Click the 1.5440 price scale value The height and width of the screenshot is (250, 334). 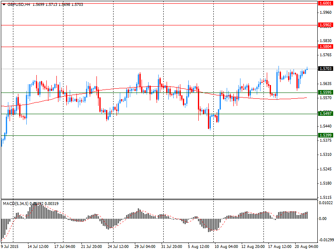pos(326,126)
